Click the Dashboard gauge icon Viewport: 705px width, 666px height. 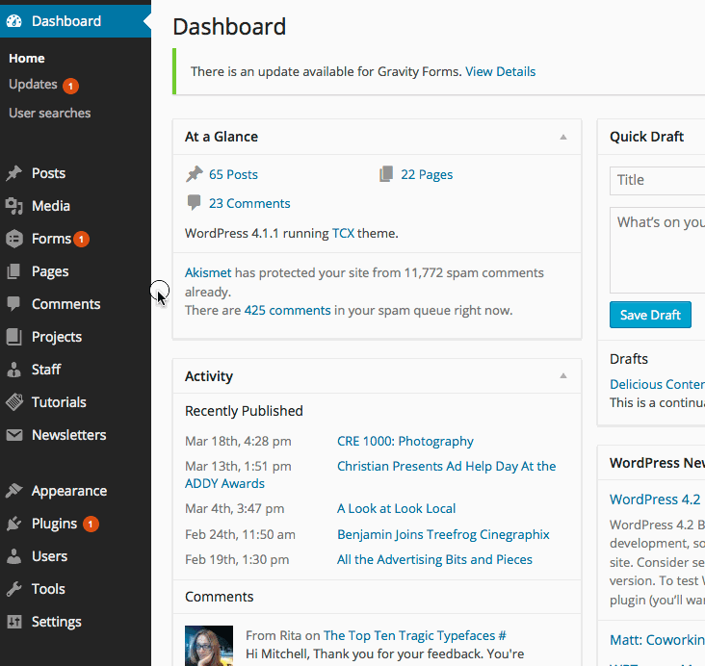[13, 21]
